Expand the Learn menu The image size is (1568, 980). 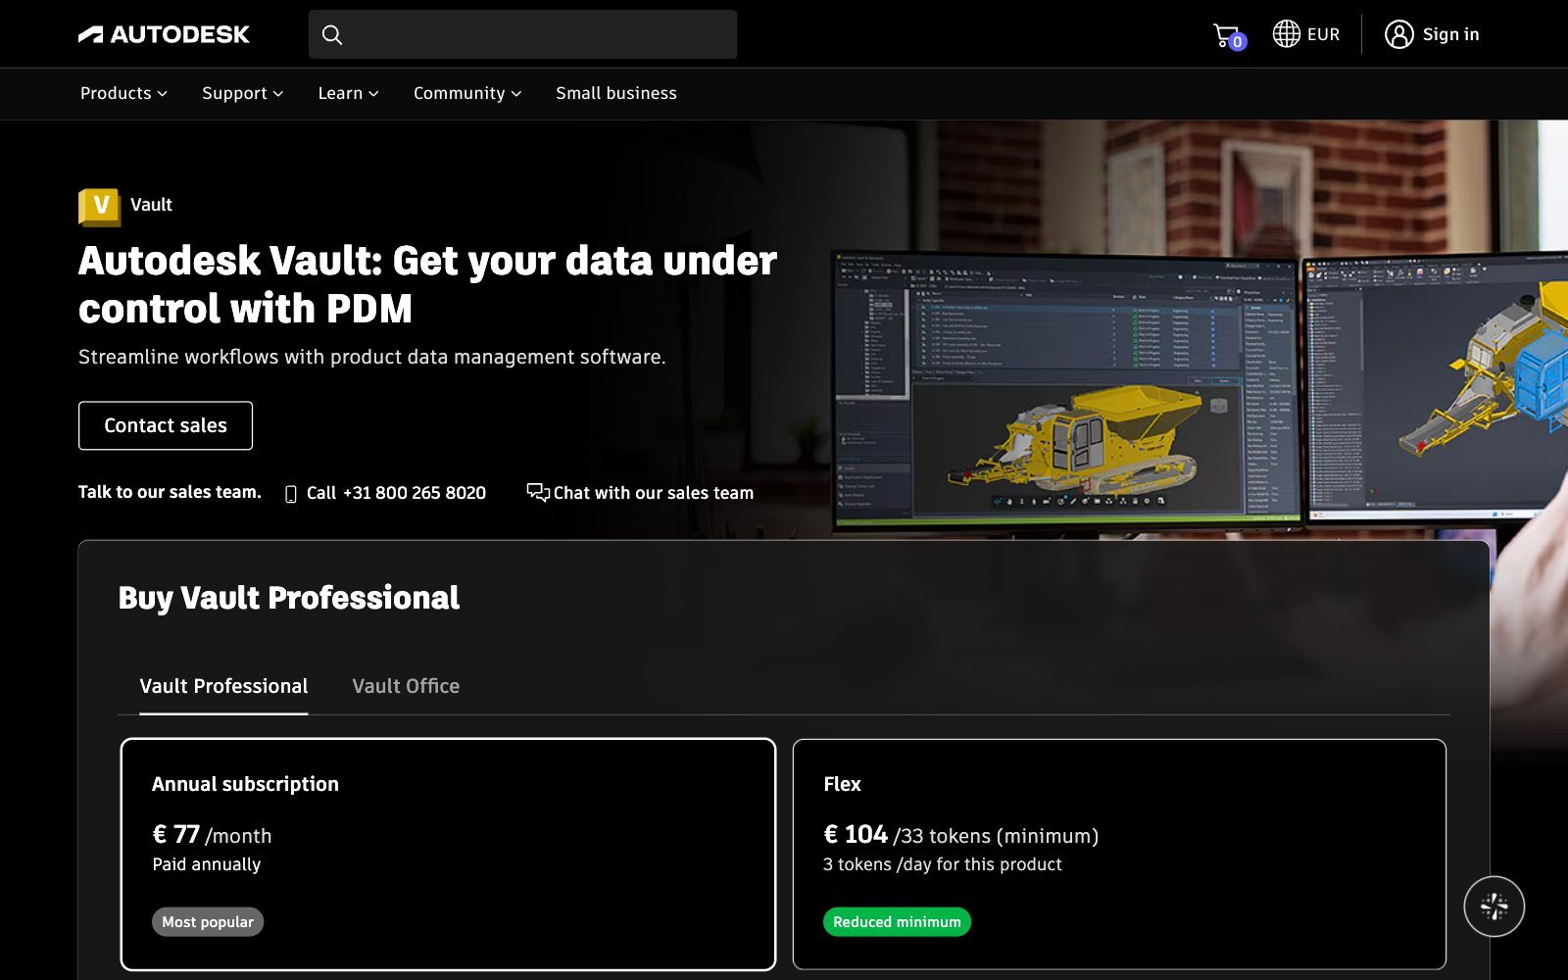pos(348,93)
